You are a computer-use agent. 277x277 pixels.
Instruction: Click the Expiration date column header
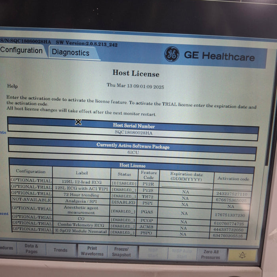point(186,176)
